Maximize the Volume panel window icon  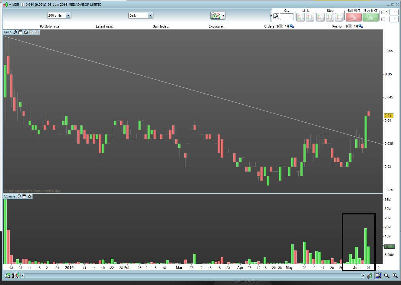click(x=24, y=196)
